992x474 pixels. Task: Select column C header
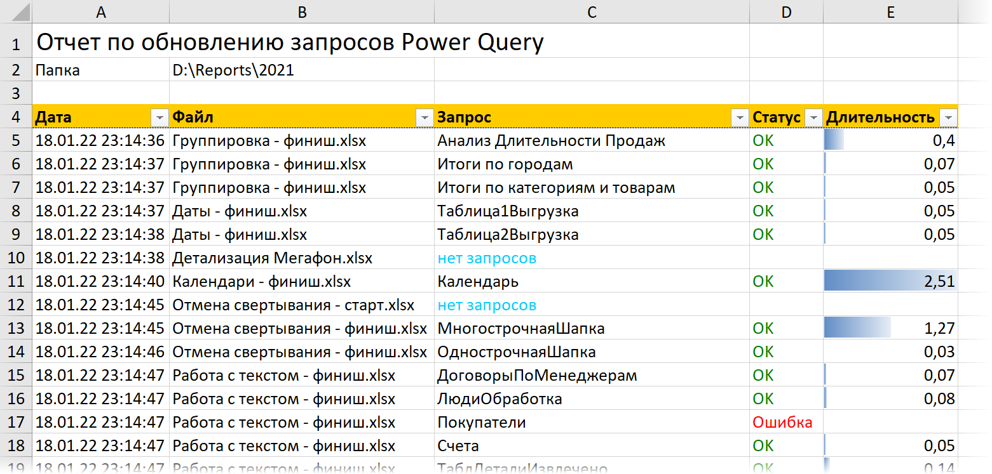[592, 12]
